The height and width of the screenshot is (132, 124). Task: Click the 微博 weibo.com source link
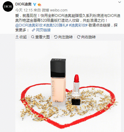55,10
